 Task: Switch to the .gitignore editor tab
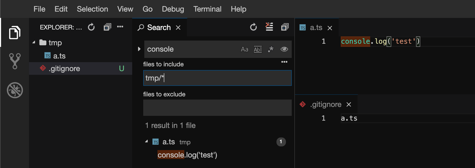coord(326,105)
